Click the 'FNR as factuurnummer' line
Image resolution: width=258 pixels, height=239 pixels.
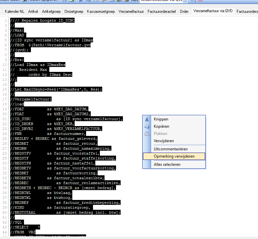(x=48, y=134)
